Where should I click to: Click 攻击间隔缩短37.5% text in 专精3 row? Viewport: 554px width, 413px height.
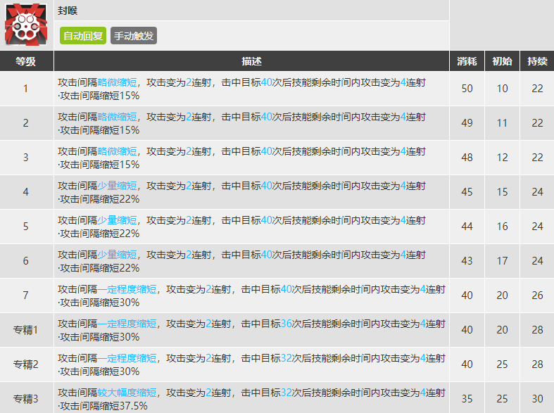point(103,406)
